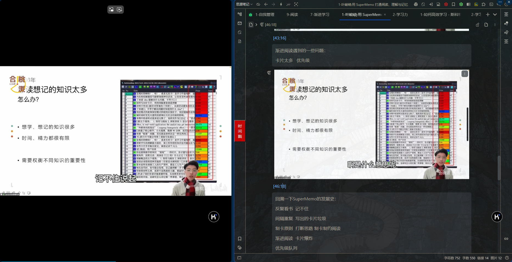Image resolution: width=512 pixels, height=262 pixels.
Task: Click the note editor vertical scrollbar
Action: tap(499, 168)
